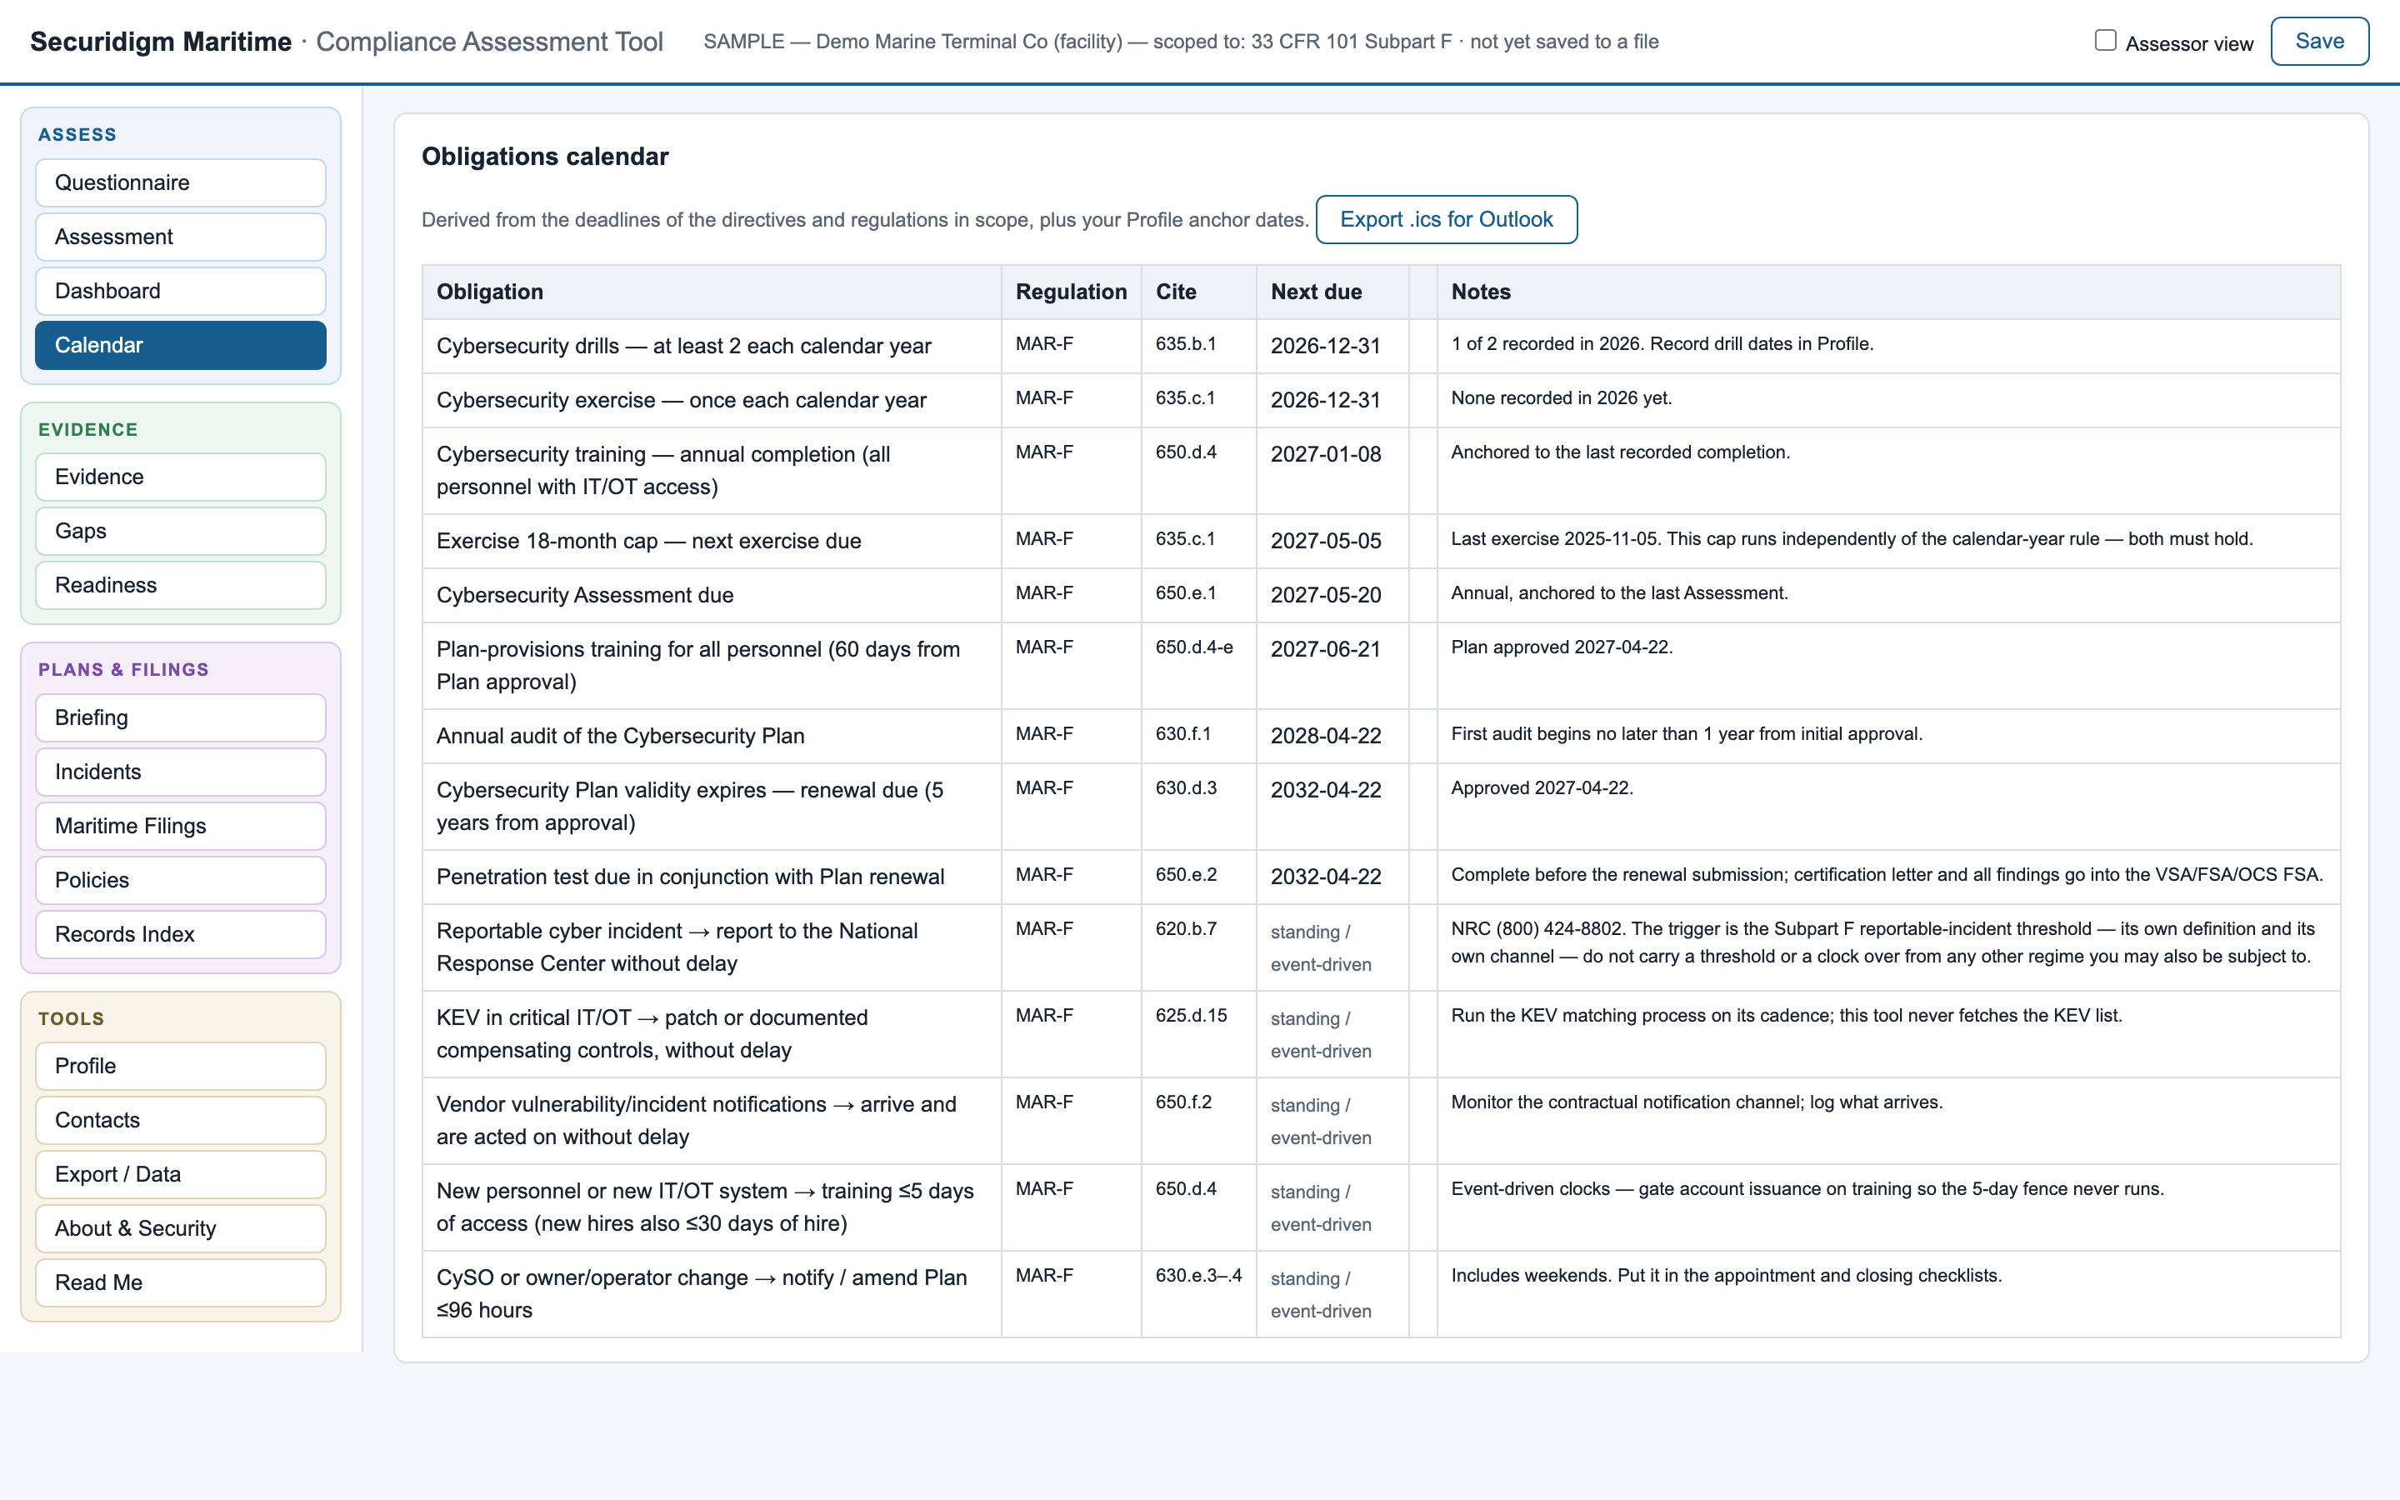
Task: Open Maritime Filings
Action: click(x=181, y=825)
